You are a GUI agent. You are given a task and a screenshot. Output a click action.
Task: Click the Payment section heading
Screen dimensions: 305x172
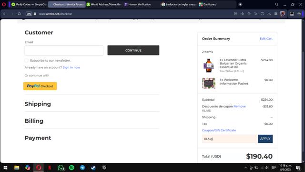(38, 138)
